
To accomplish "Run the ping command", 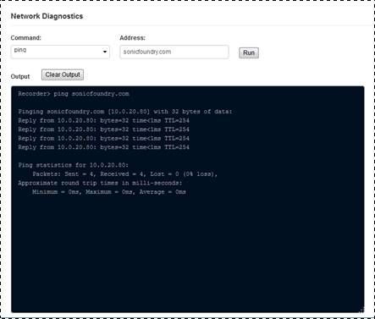I will 249,52.
